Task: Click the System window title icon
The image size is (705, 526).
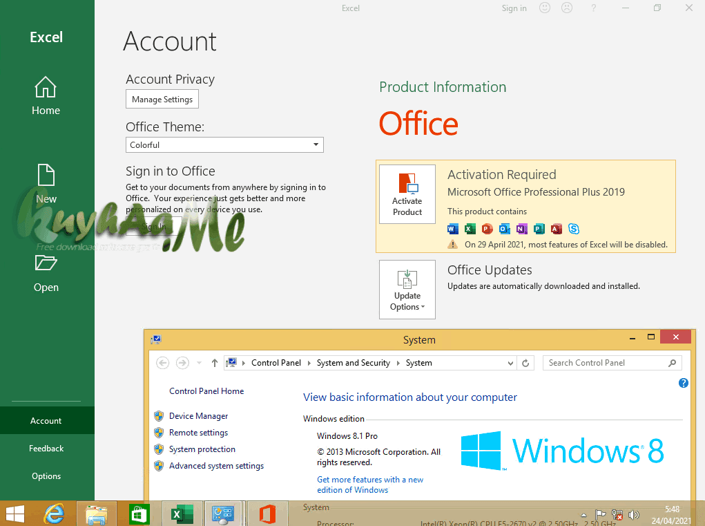Action: pyautogui.click(x=156, y=339)
